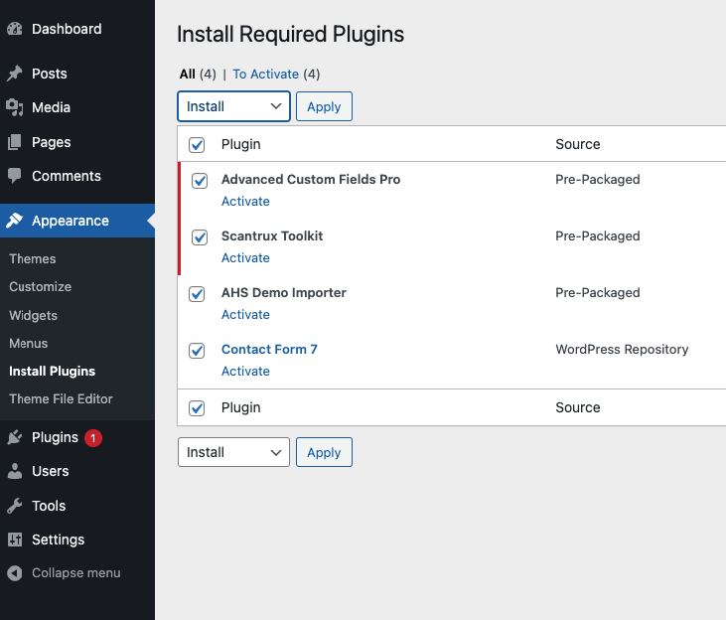Screen dimensions: 726x620
Task: Click the Users person icon
Action: (x=15, y=471)
